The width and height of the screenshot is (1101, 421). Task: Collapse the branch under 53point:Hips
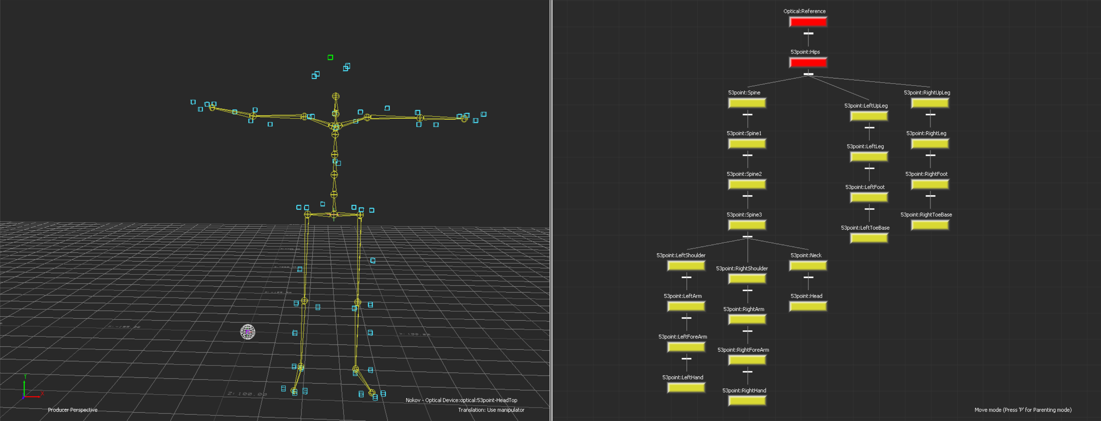pos(808,74)
